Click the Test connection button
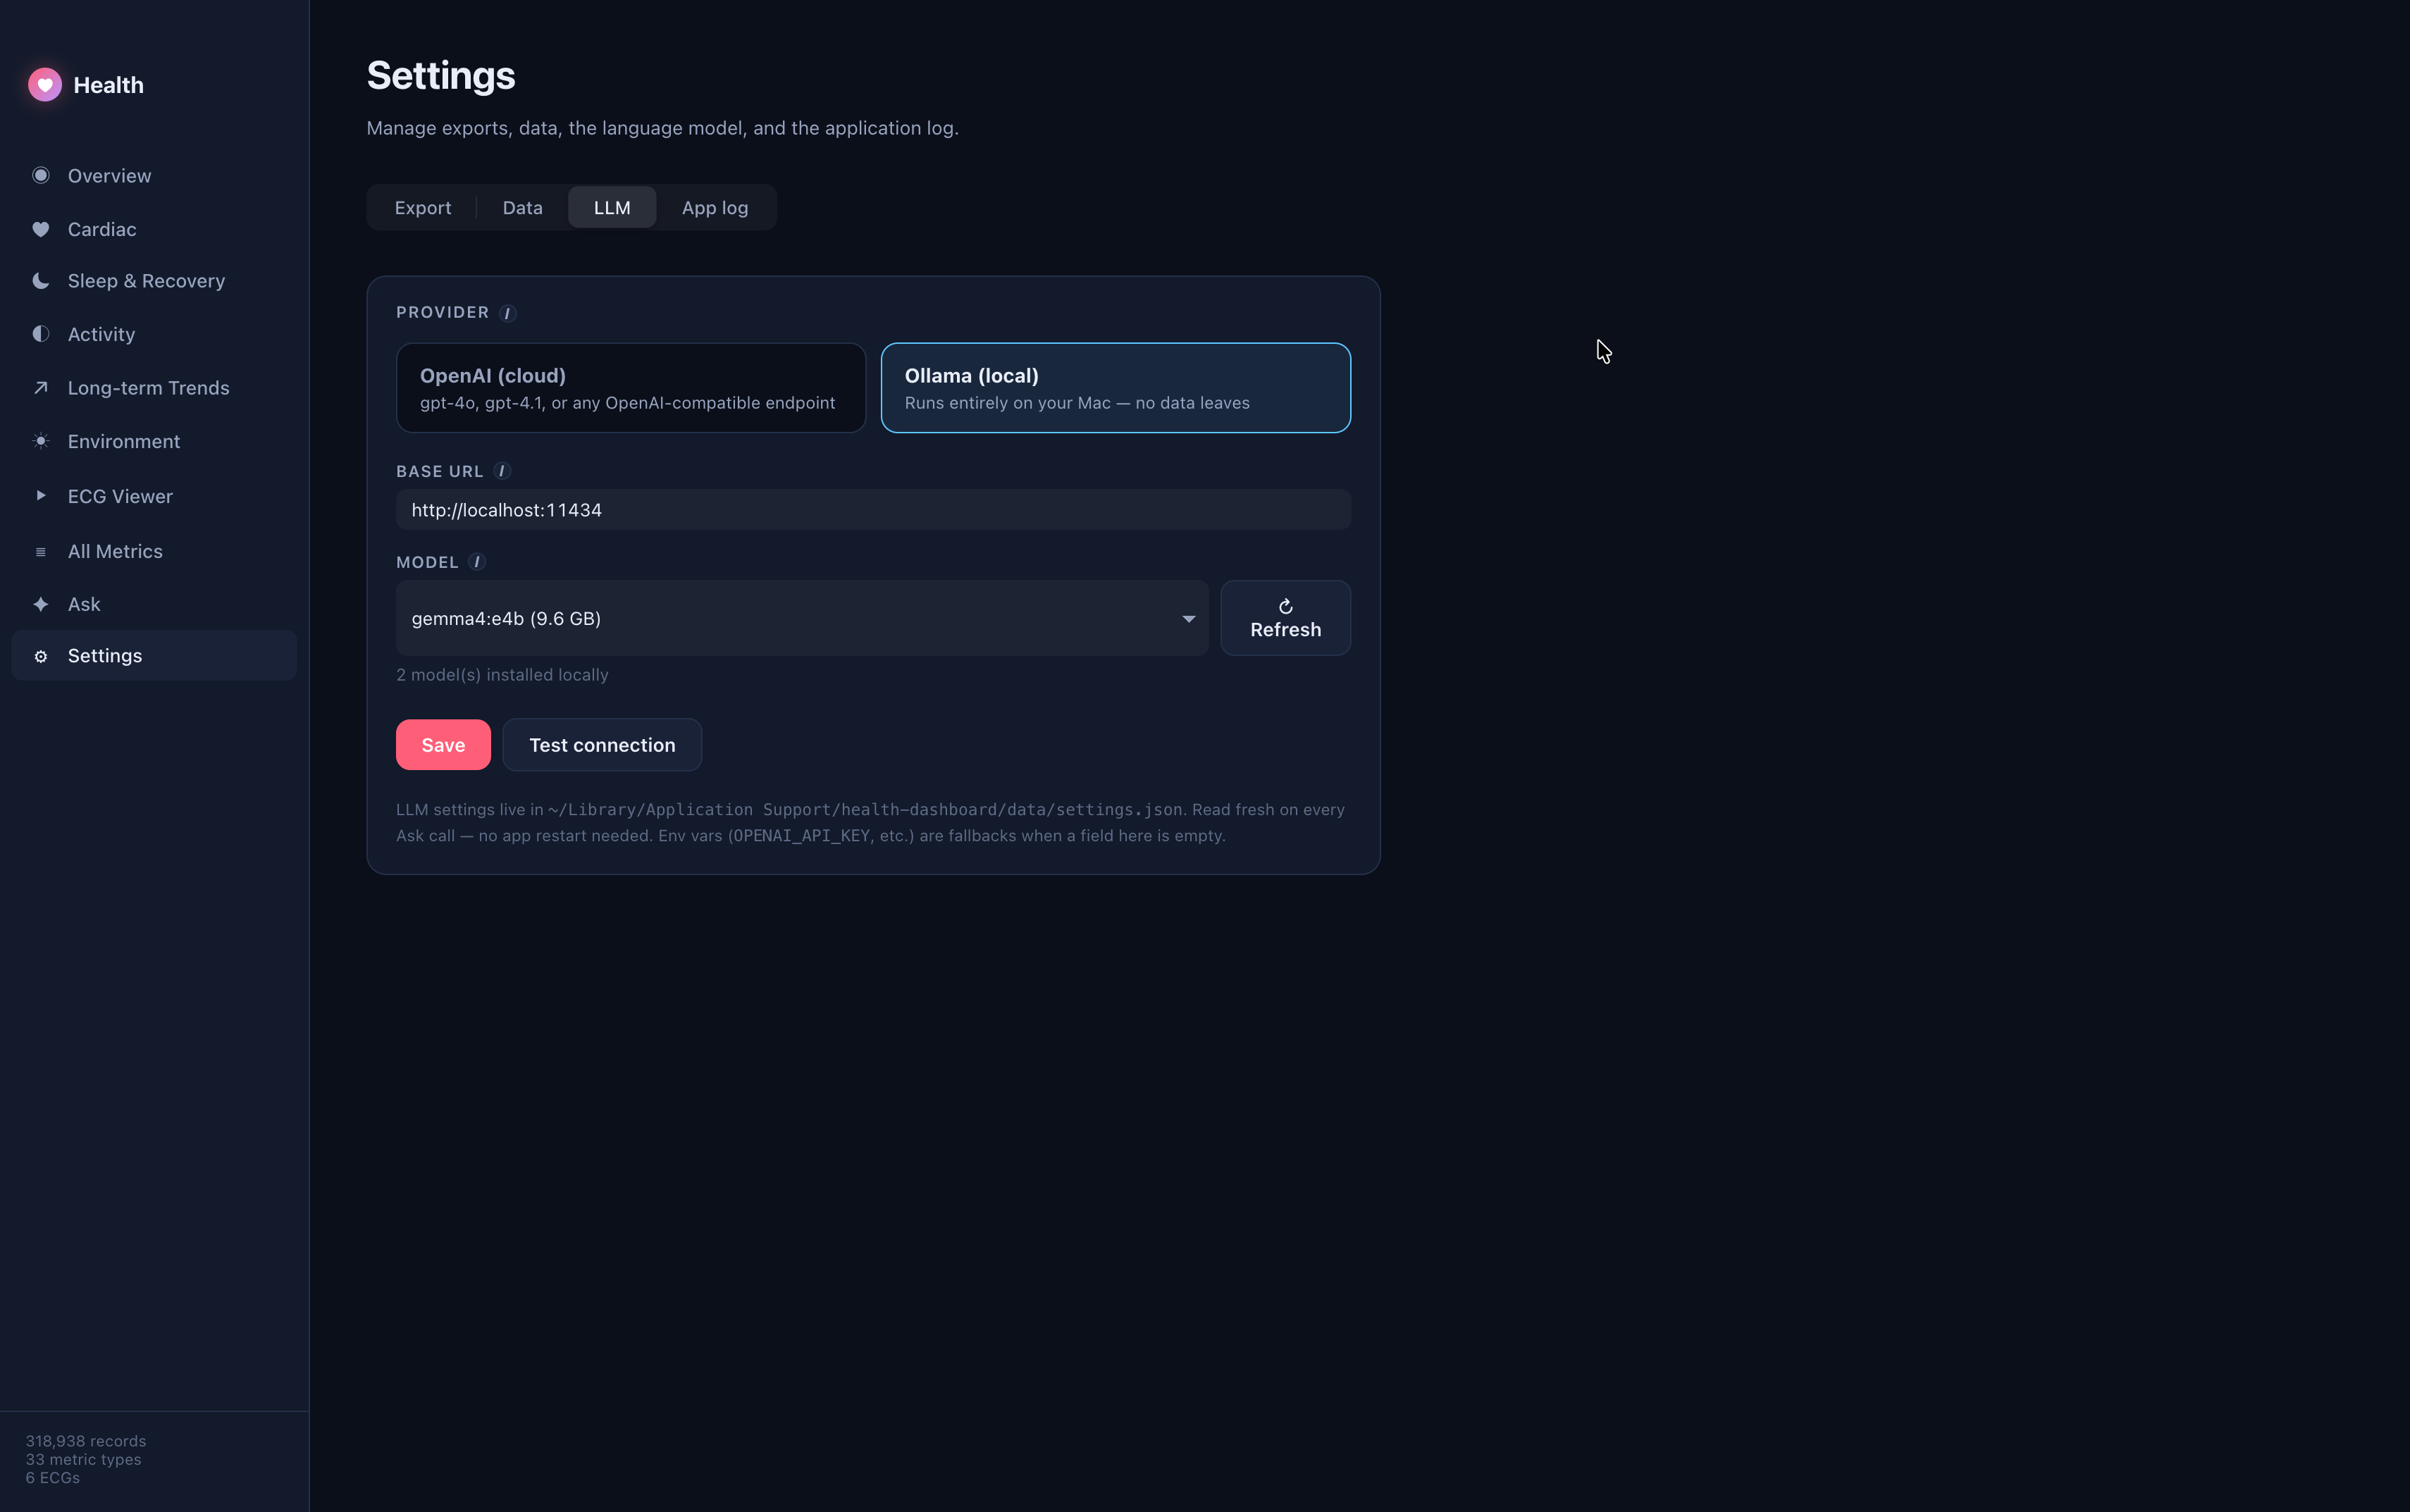Image resolution: width=2410 pixels, height=1512 pixels. click(602, 745)
